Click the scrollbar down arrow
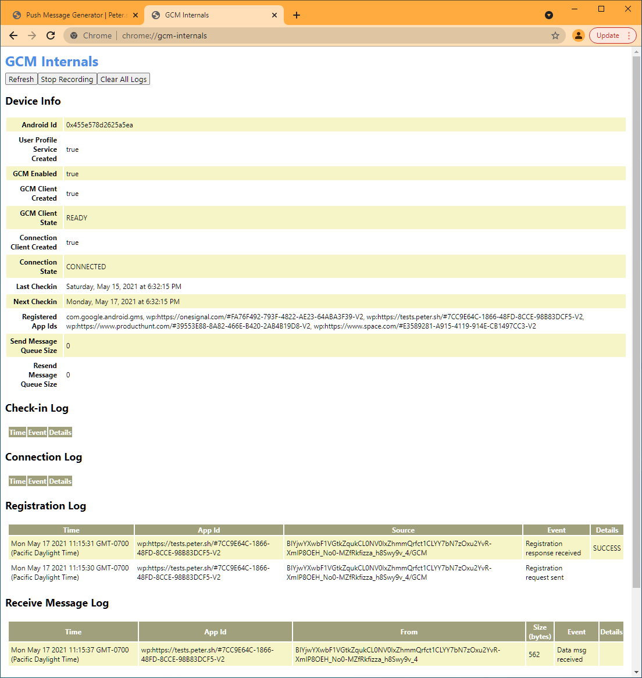This screenshot has width=642, height=678. pos(636,672)
